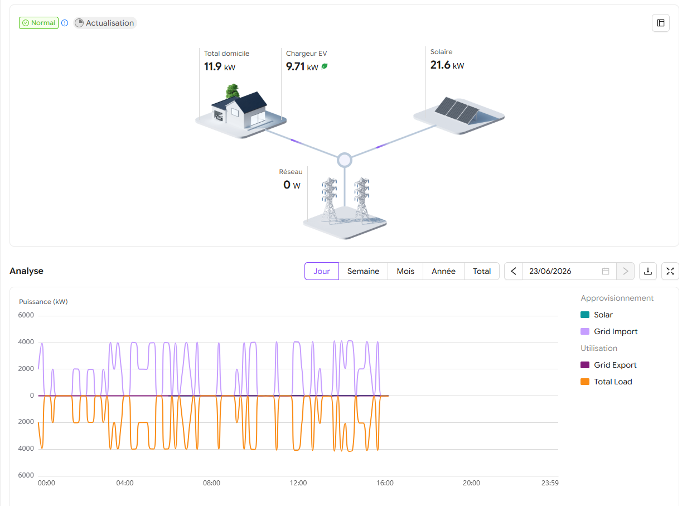Screen dimensions: 687x506
Task: Click the Solaire 21.6 kW value
Action: 447,65
